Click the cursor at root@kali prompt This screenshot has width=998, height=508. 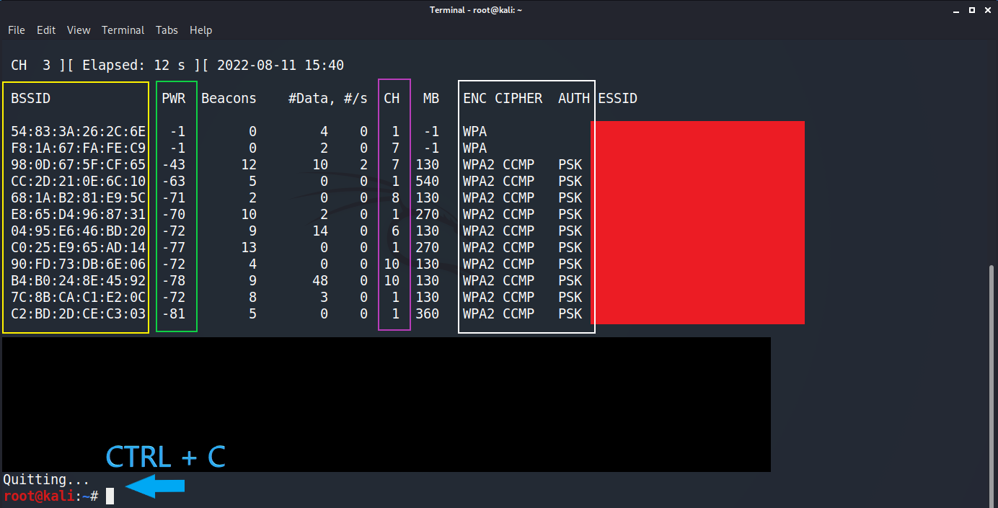[x=110, y=496]
